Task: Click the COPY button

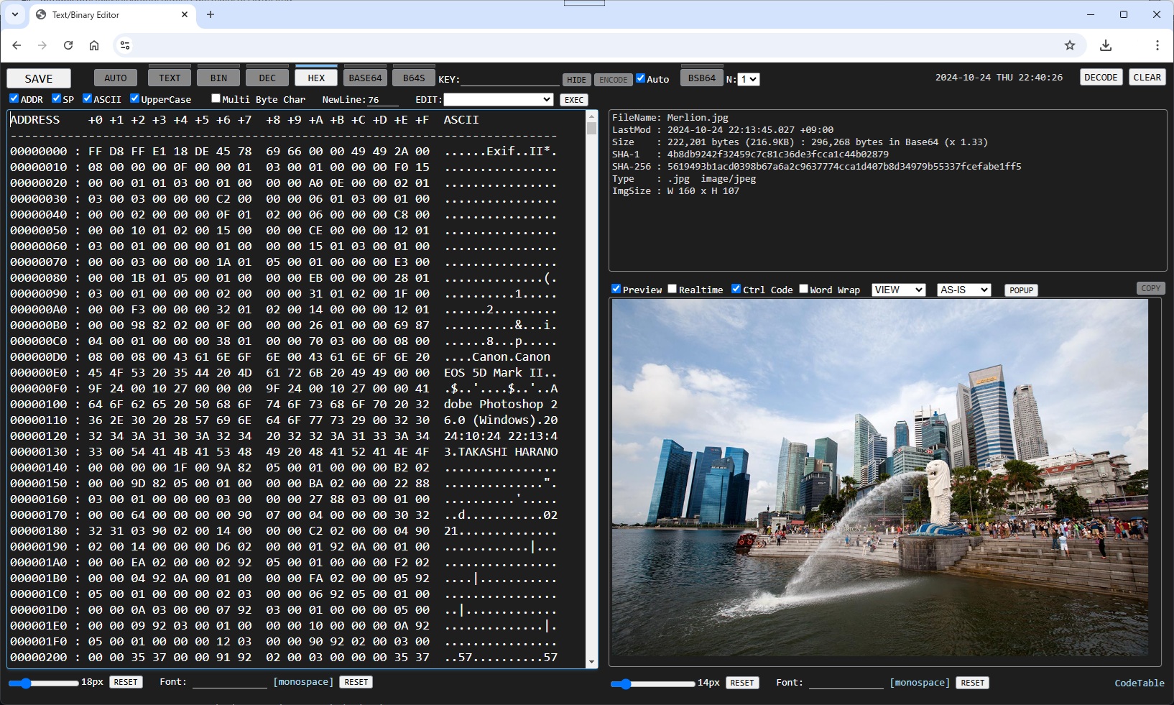Action: click(x=1150, y=288)
